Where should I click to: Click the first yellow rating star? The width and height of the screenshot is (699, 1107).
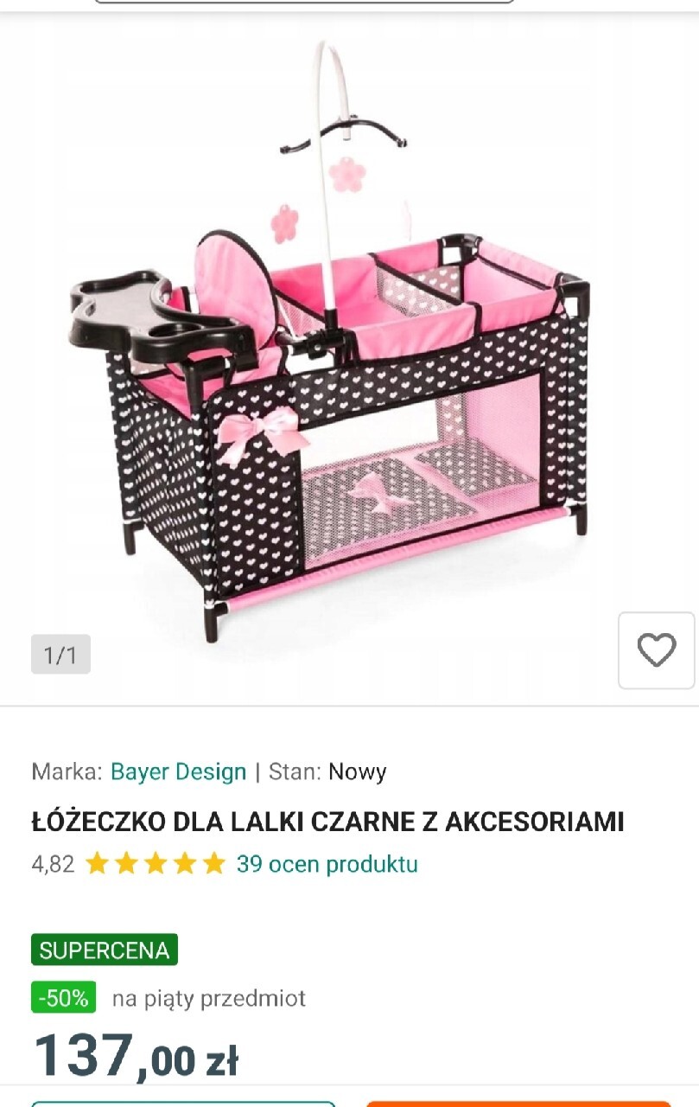[x=98, y=864]
